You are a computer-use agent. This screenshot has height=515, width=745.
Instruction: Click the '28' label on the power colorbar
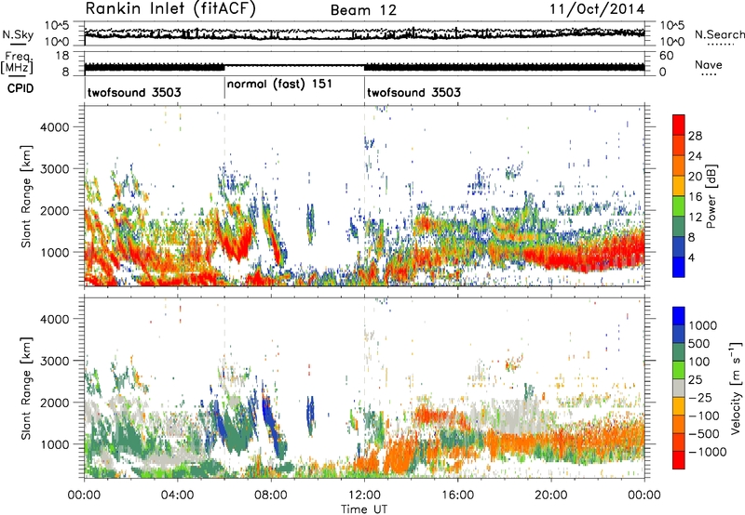695,136
